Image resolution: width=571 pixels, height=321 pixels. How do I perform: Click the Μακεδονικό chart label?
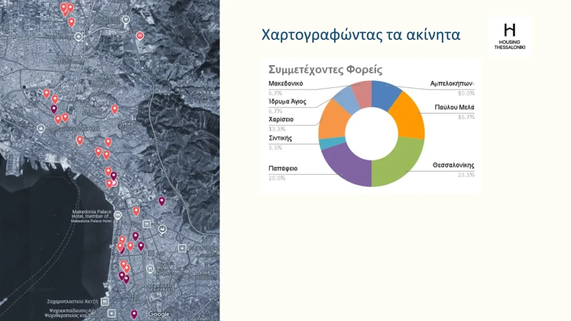(285, 84)
